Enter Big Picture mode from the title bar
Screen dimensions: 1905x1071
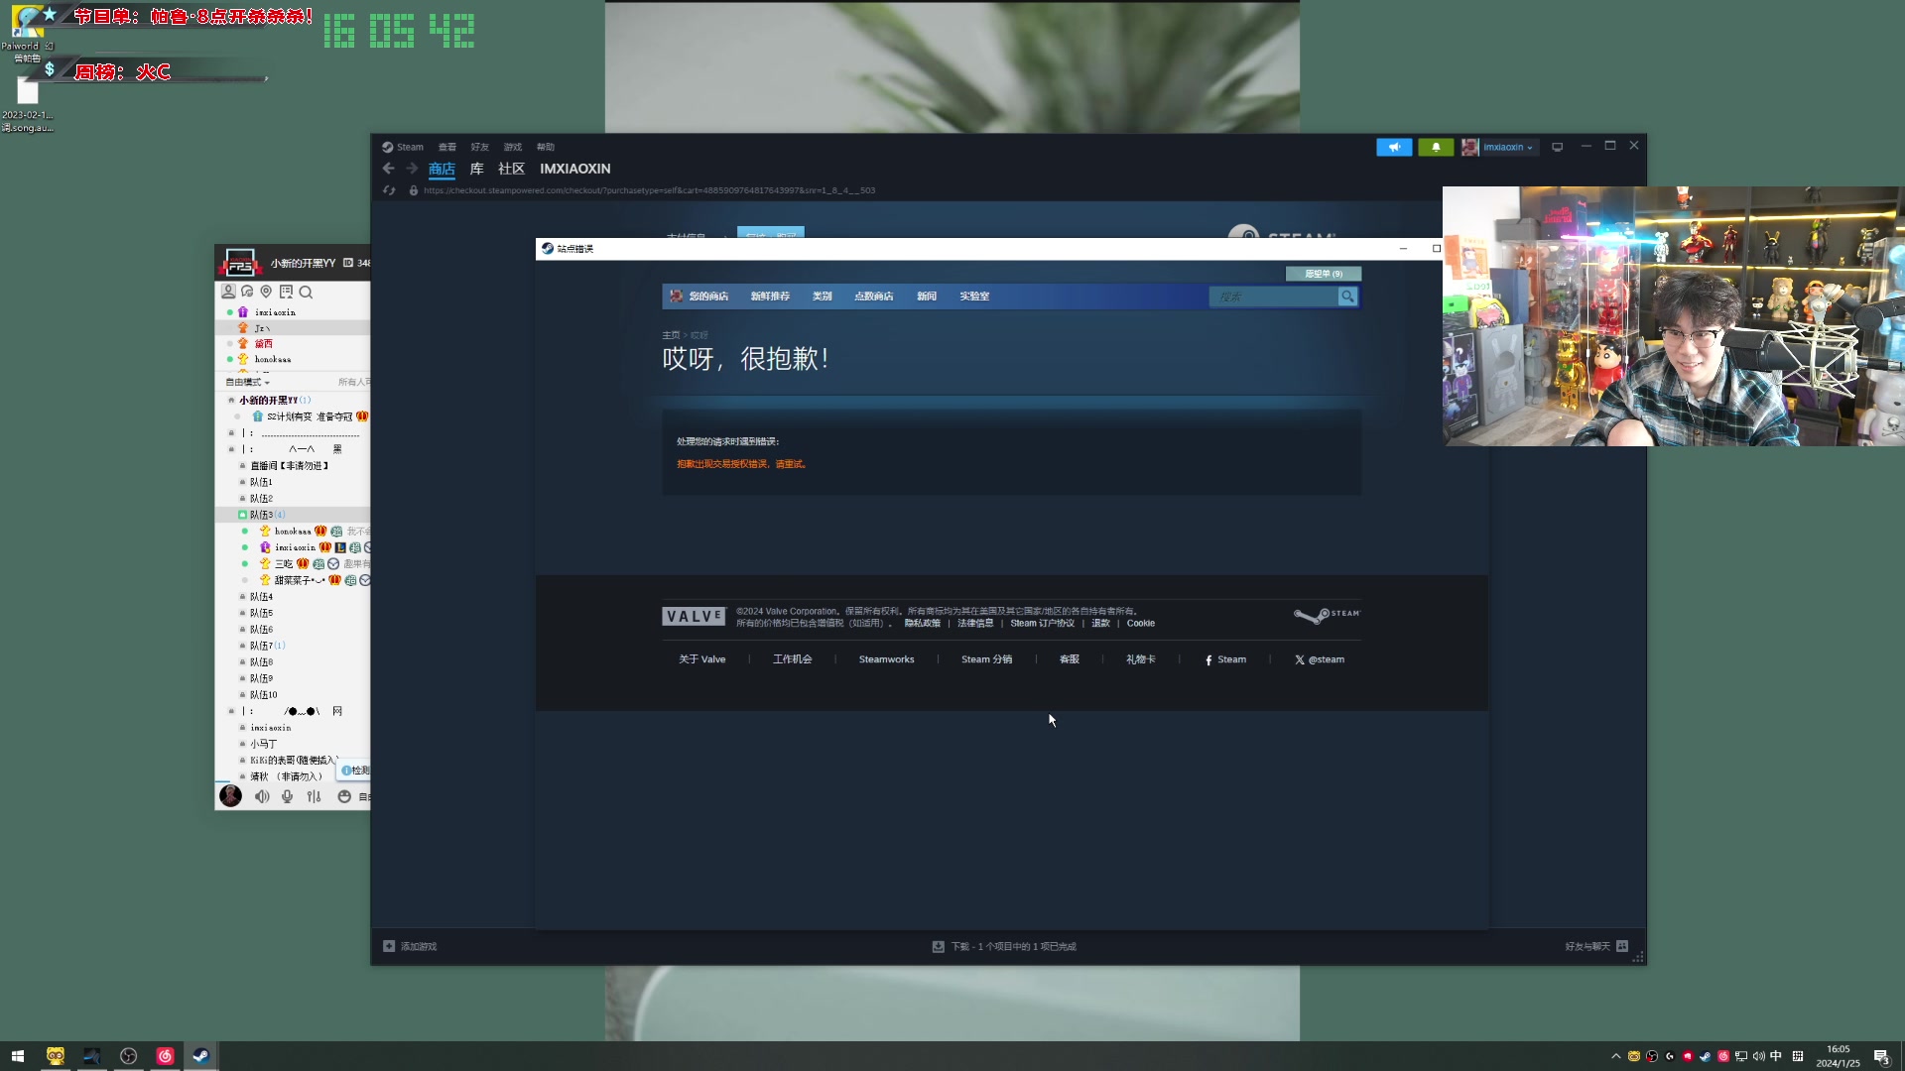[1558, 146]
